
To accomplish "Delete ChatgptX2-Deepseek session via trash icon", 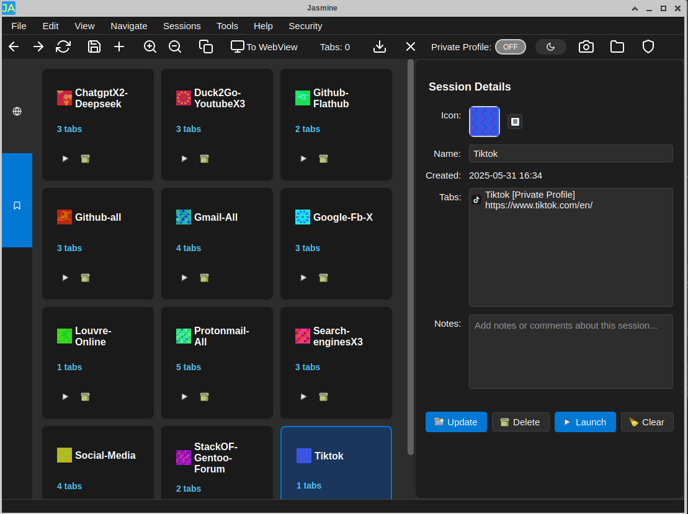I will (86, 159).
